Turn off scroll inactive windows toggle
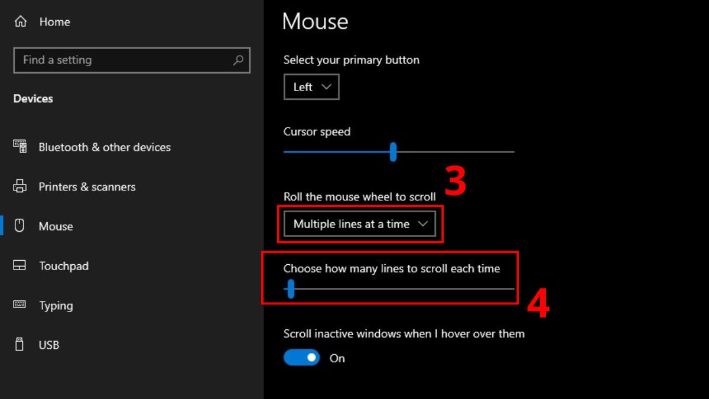Viewport: 709px width, 399px height. (x=302, y=358)
